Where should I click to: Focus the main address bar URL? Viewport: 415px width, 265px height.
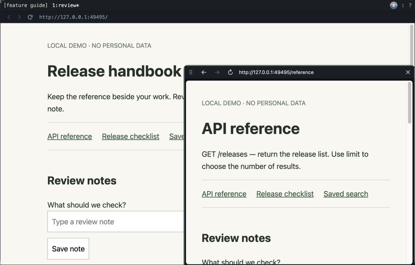(x=73, y=17)
